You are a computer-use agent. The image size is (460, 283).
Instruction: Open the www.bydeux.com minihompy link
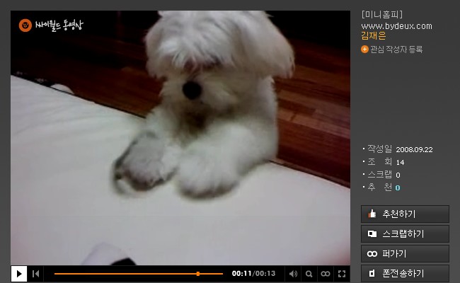[396, 26]
